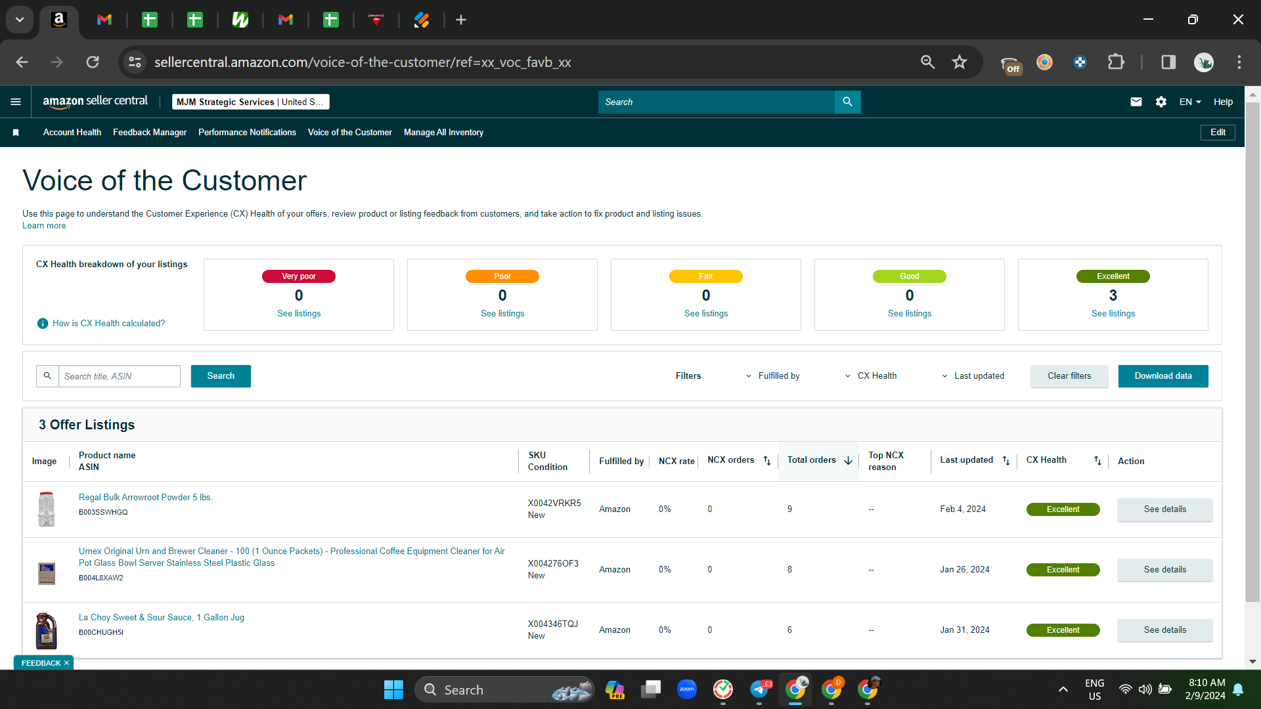
Task: Open the Chrome extensions puzzle icon
Action: coord(1115,62)
